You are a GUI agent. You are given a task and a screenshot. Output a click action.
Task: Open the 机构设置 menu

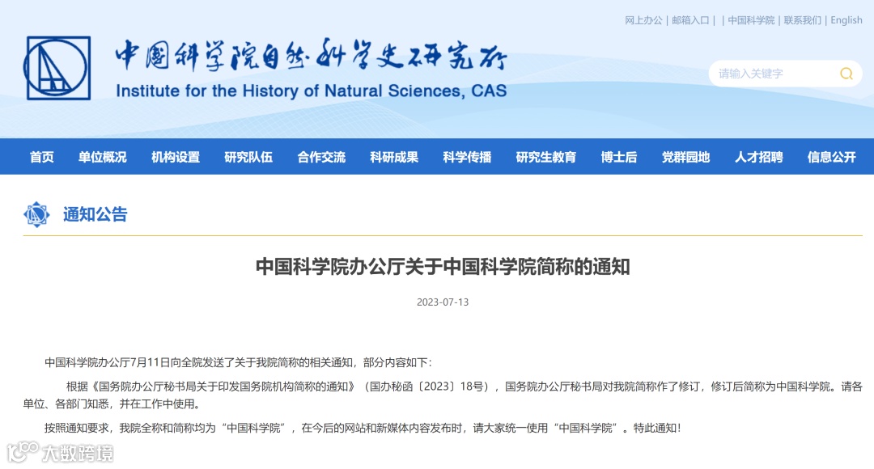pyautogui.click(x=176, y=157)
